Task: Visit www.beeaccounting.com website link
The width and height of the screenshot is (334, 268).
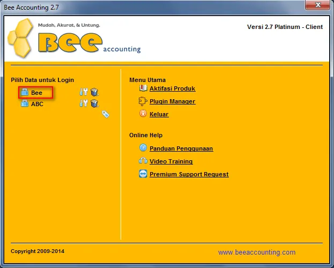Action: click(257, 252)
